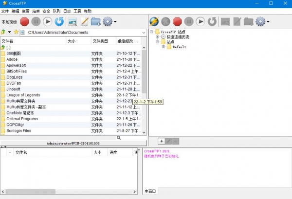Viewport: 292px width, 199px height.
Task: Open the 文件 menu
Action: (5, 11)
